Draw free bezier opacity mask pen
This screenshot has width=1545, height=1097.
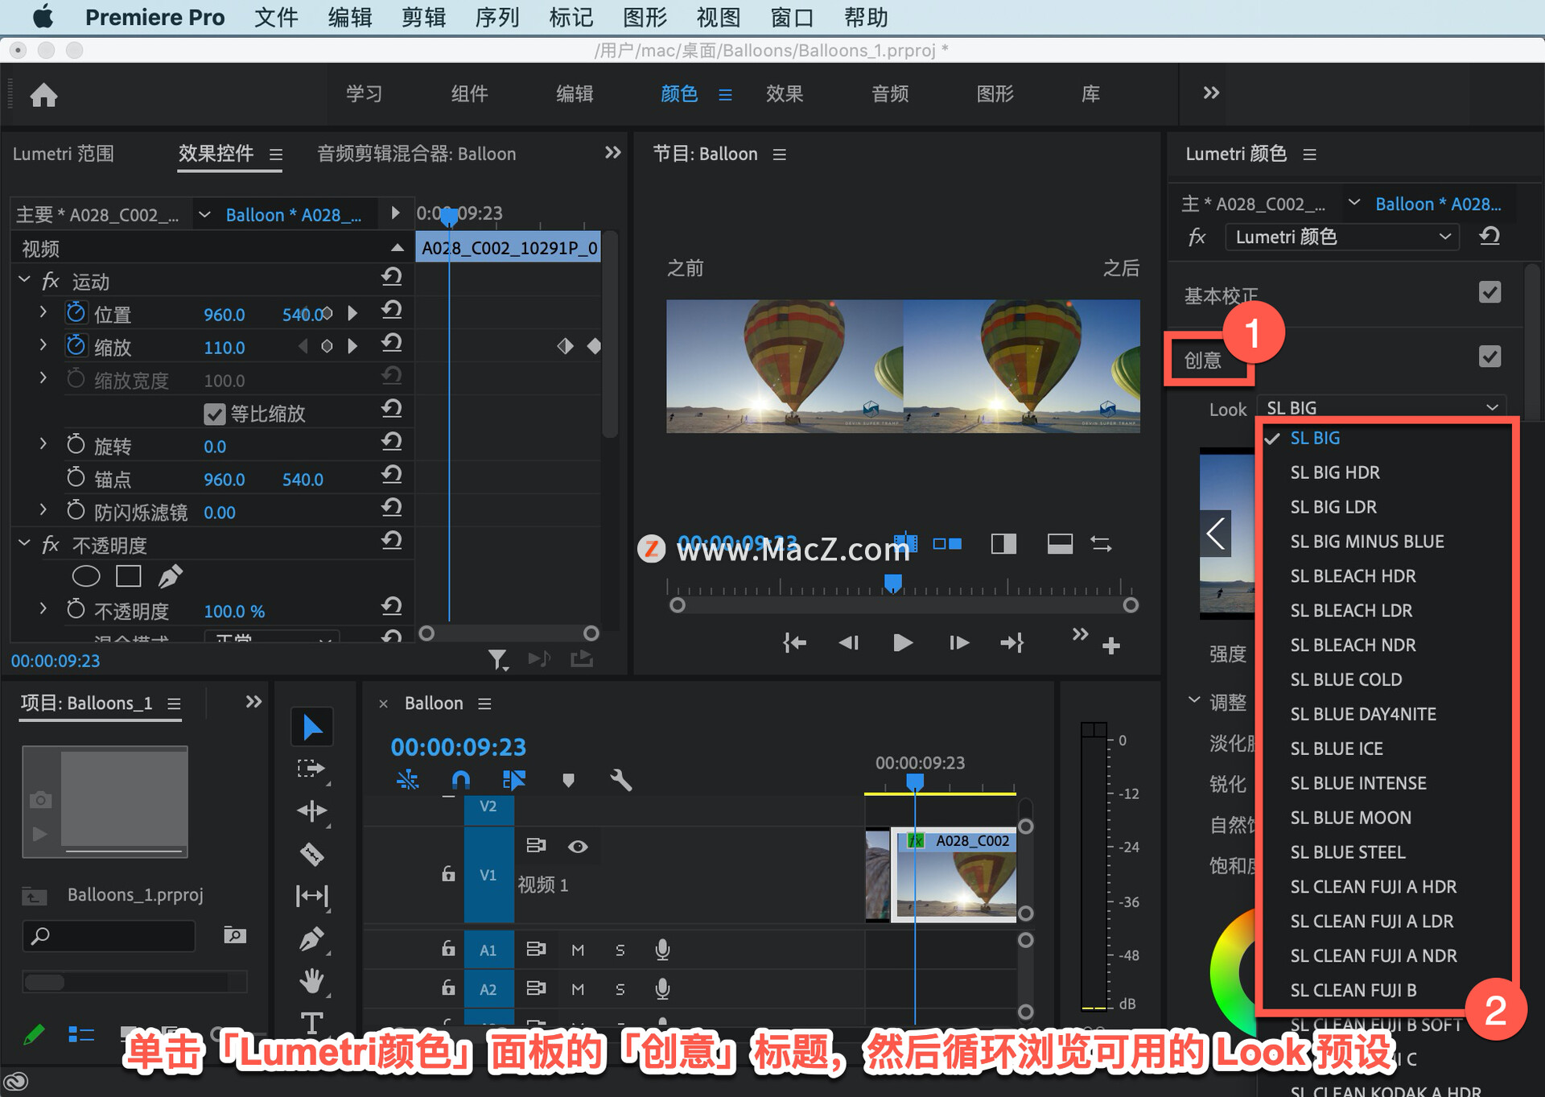coord(170,576)
